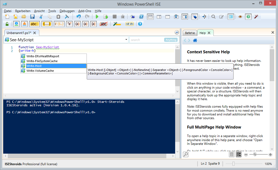Toggle the green question mark help button
The image size is (278, 170).
pyautogui.click(x=248, y=17)
